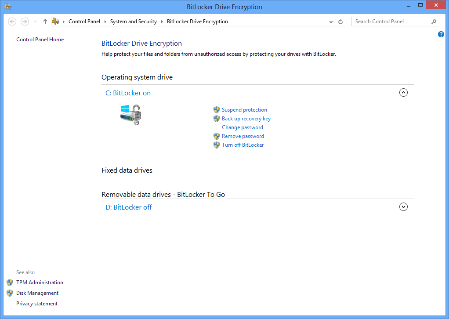This screenshot has width=449, height=319.
Task: Open TPM Administration
Action: 40,283
